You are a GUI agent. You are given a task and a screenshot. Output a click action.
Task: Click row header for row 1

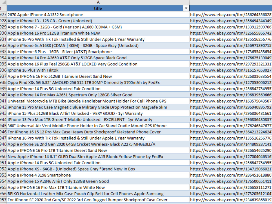[x=3, y=8]
